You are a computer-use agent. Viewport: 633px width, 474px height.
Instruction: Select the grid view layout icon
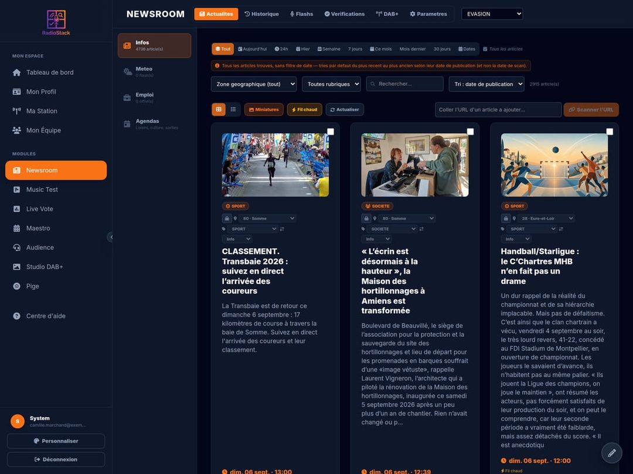click(x=219, y=109)
